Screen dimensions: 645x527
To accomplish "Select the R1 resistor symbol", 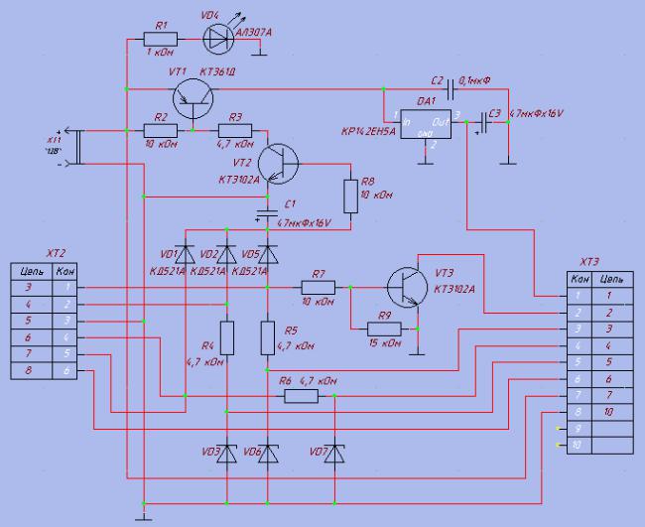I will (161, 39).
